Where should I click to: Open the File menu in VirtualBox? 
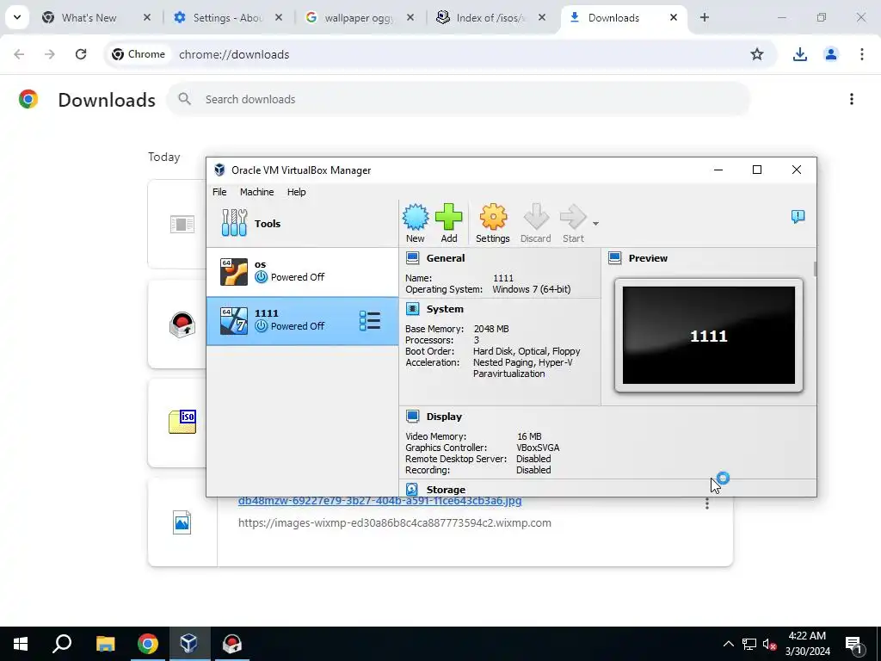[x=219, y=192]
